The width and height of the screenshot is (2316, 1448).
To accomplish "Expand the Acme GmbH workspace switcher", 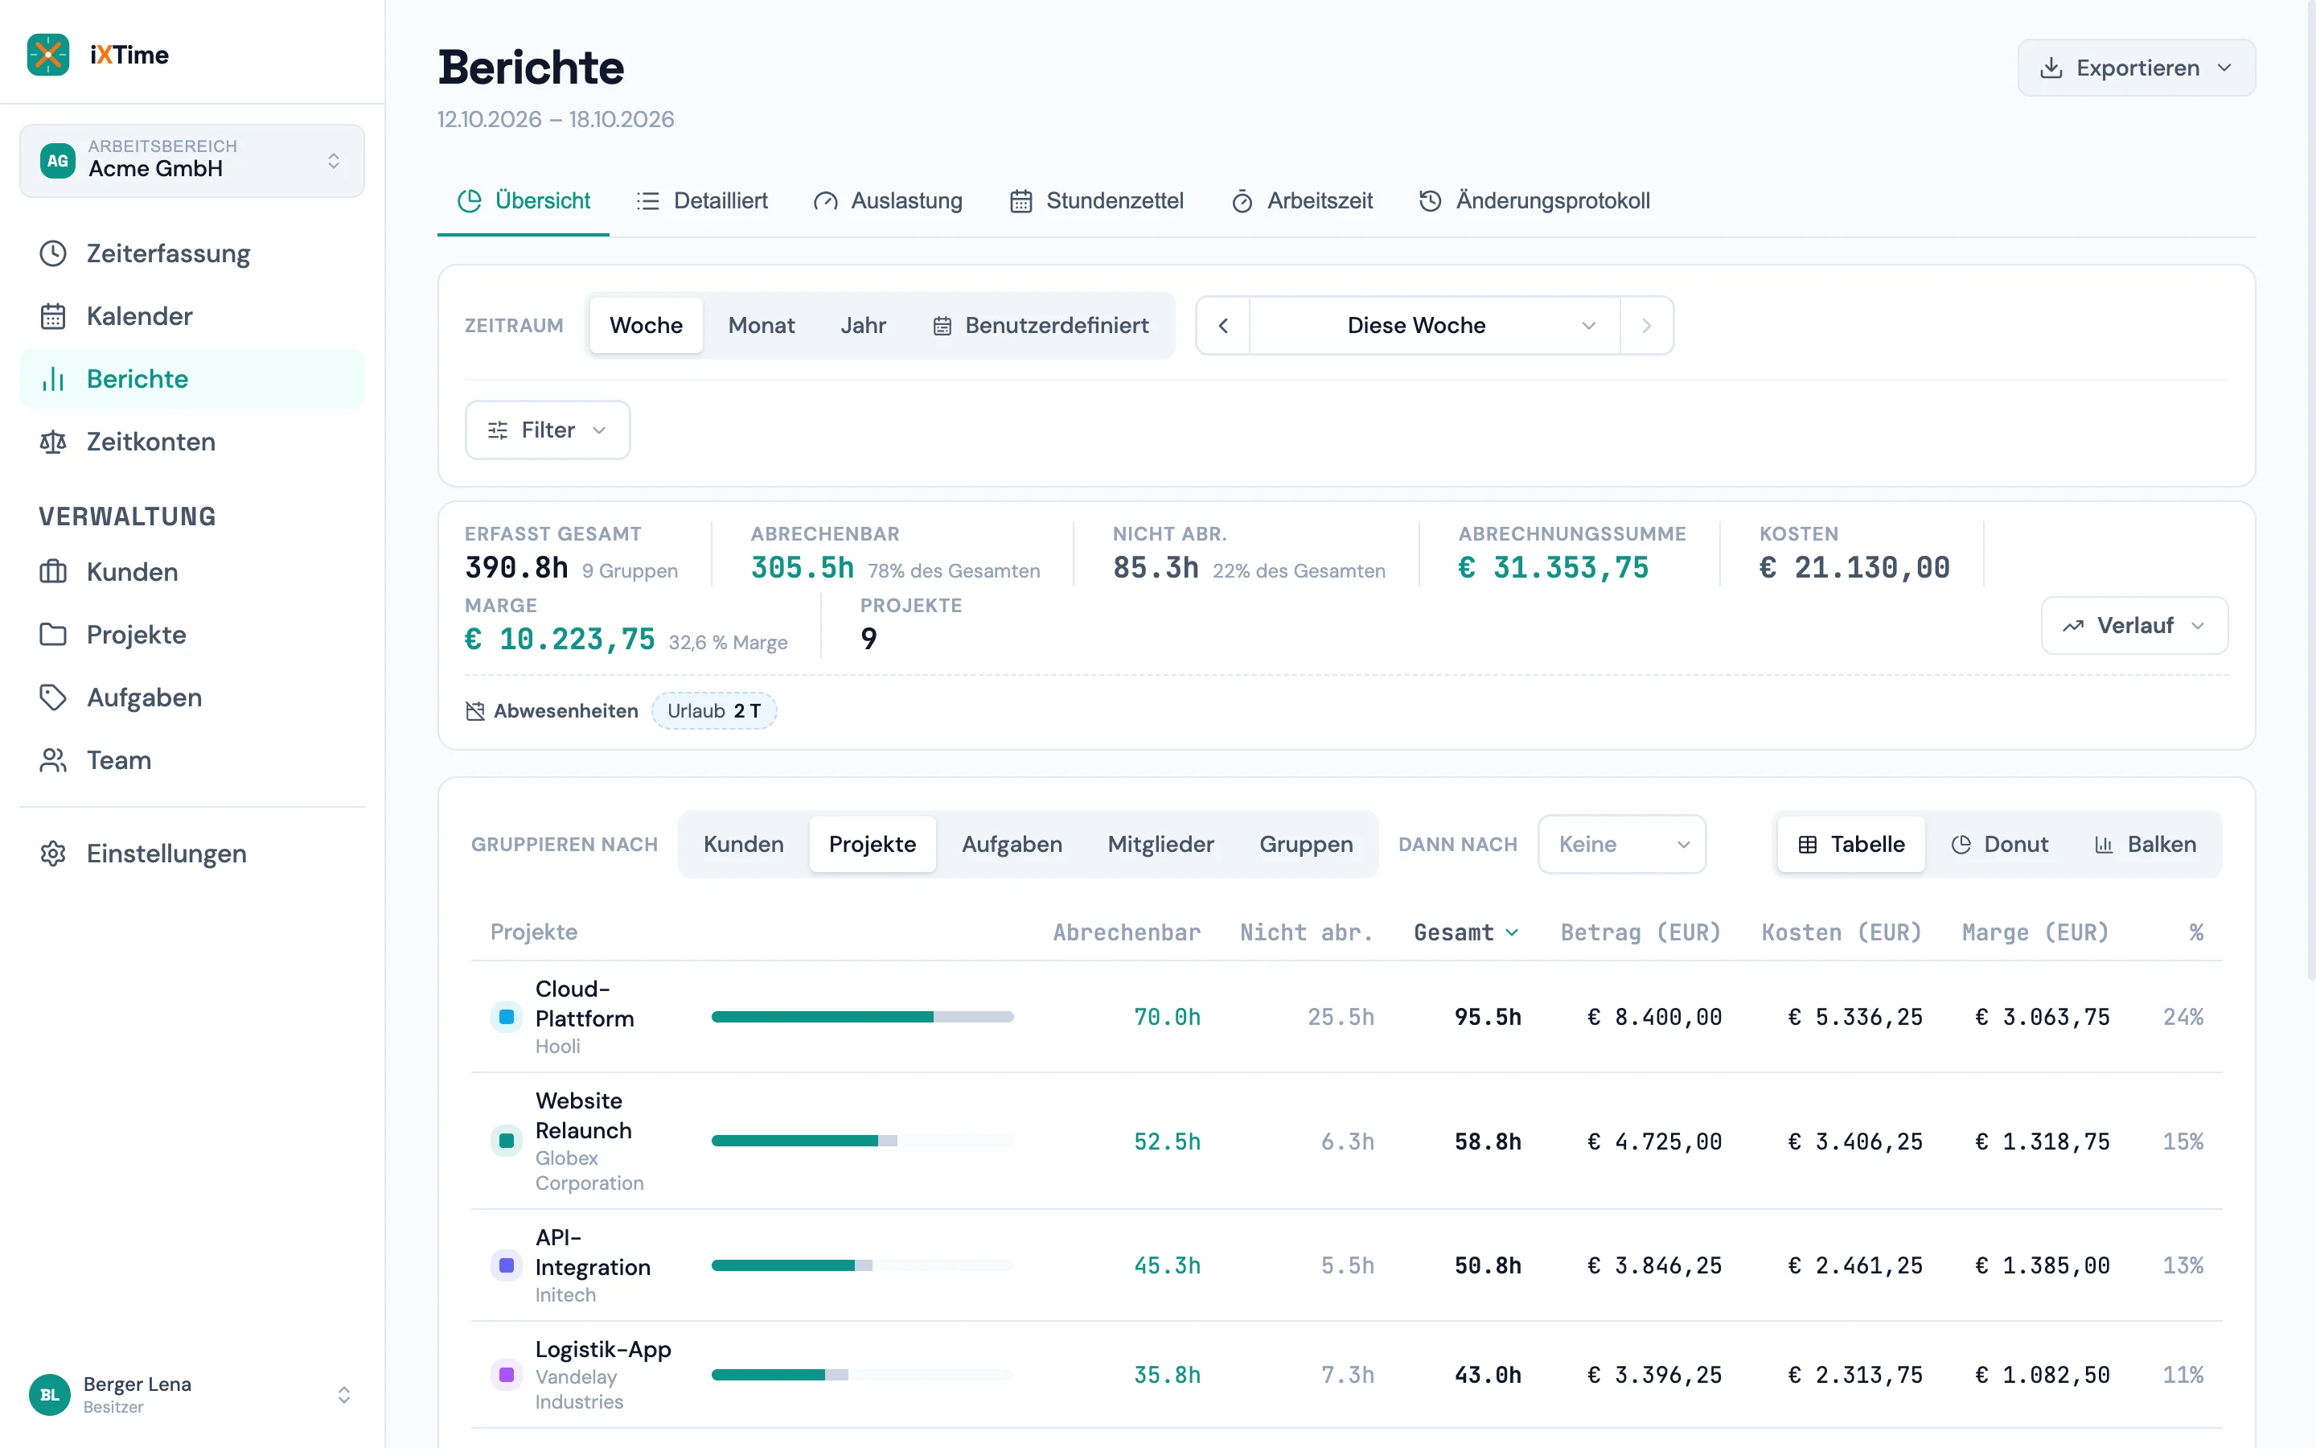I will [191, 160].
